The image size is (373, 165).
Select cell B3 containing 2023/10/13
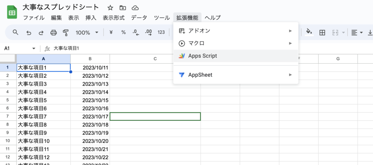coord(90,84)
